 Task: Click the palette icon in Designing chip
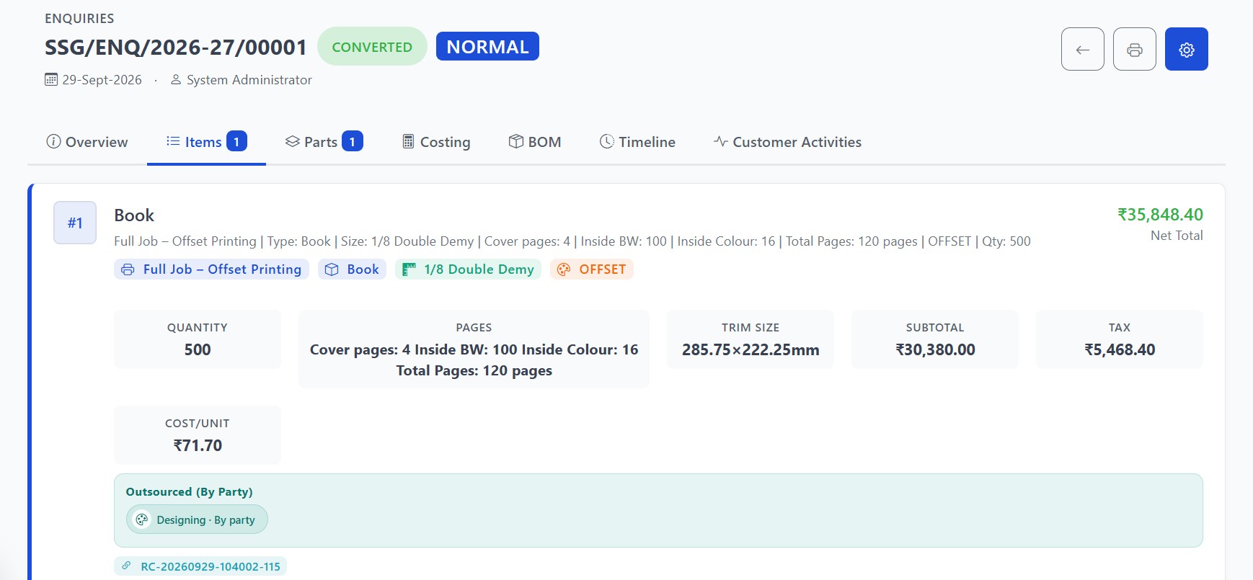pyautogui.click(x=142, y=519)
